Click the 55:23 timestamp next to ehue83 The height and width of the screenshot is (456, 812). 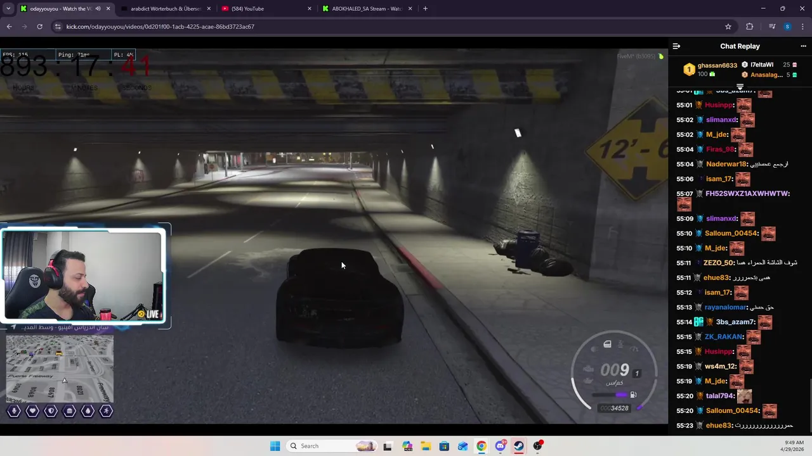[684, 426]
